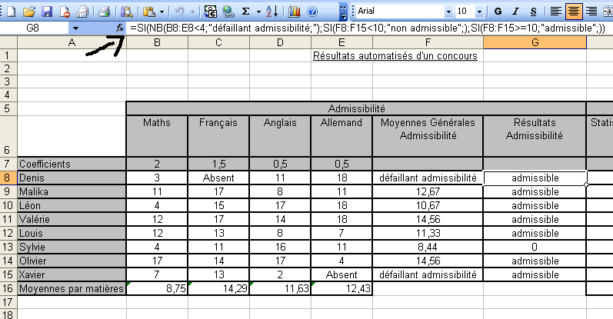Click the fx Insert Function button

120,28
